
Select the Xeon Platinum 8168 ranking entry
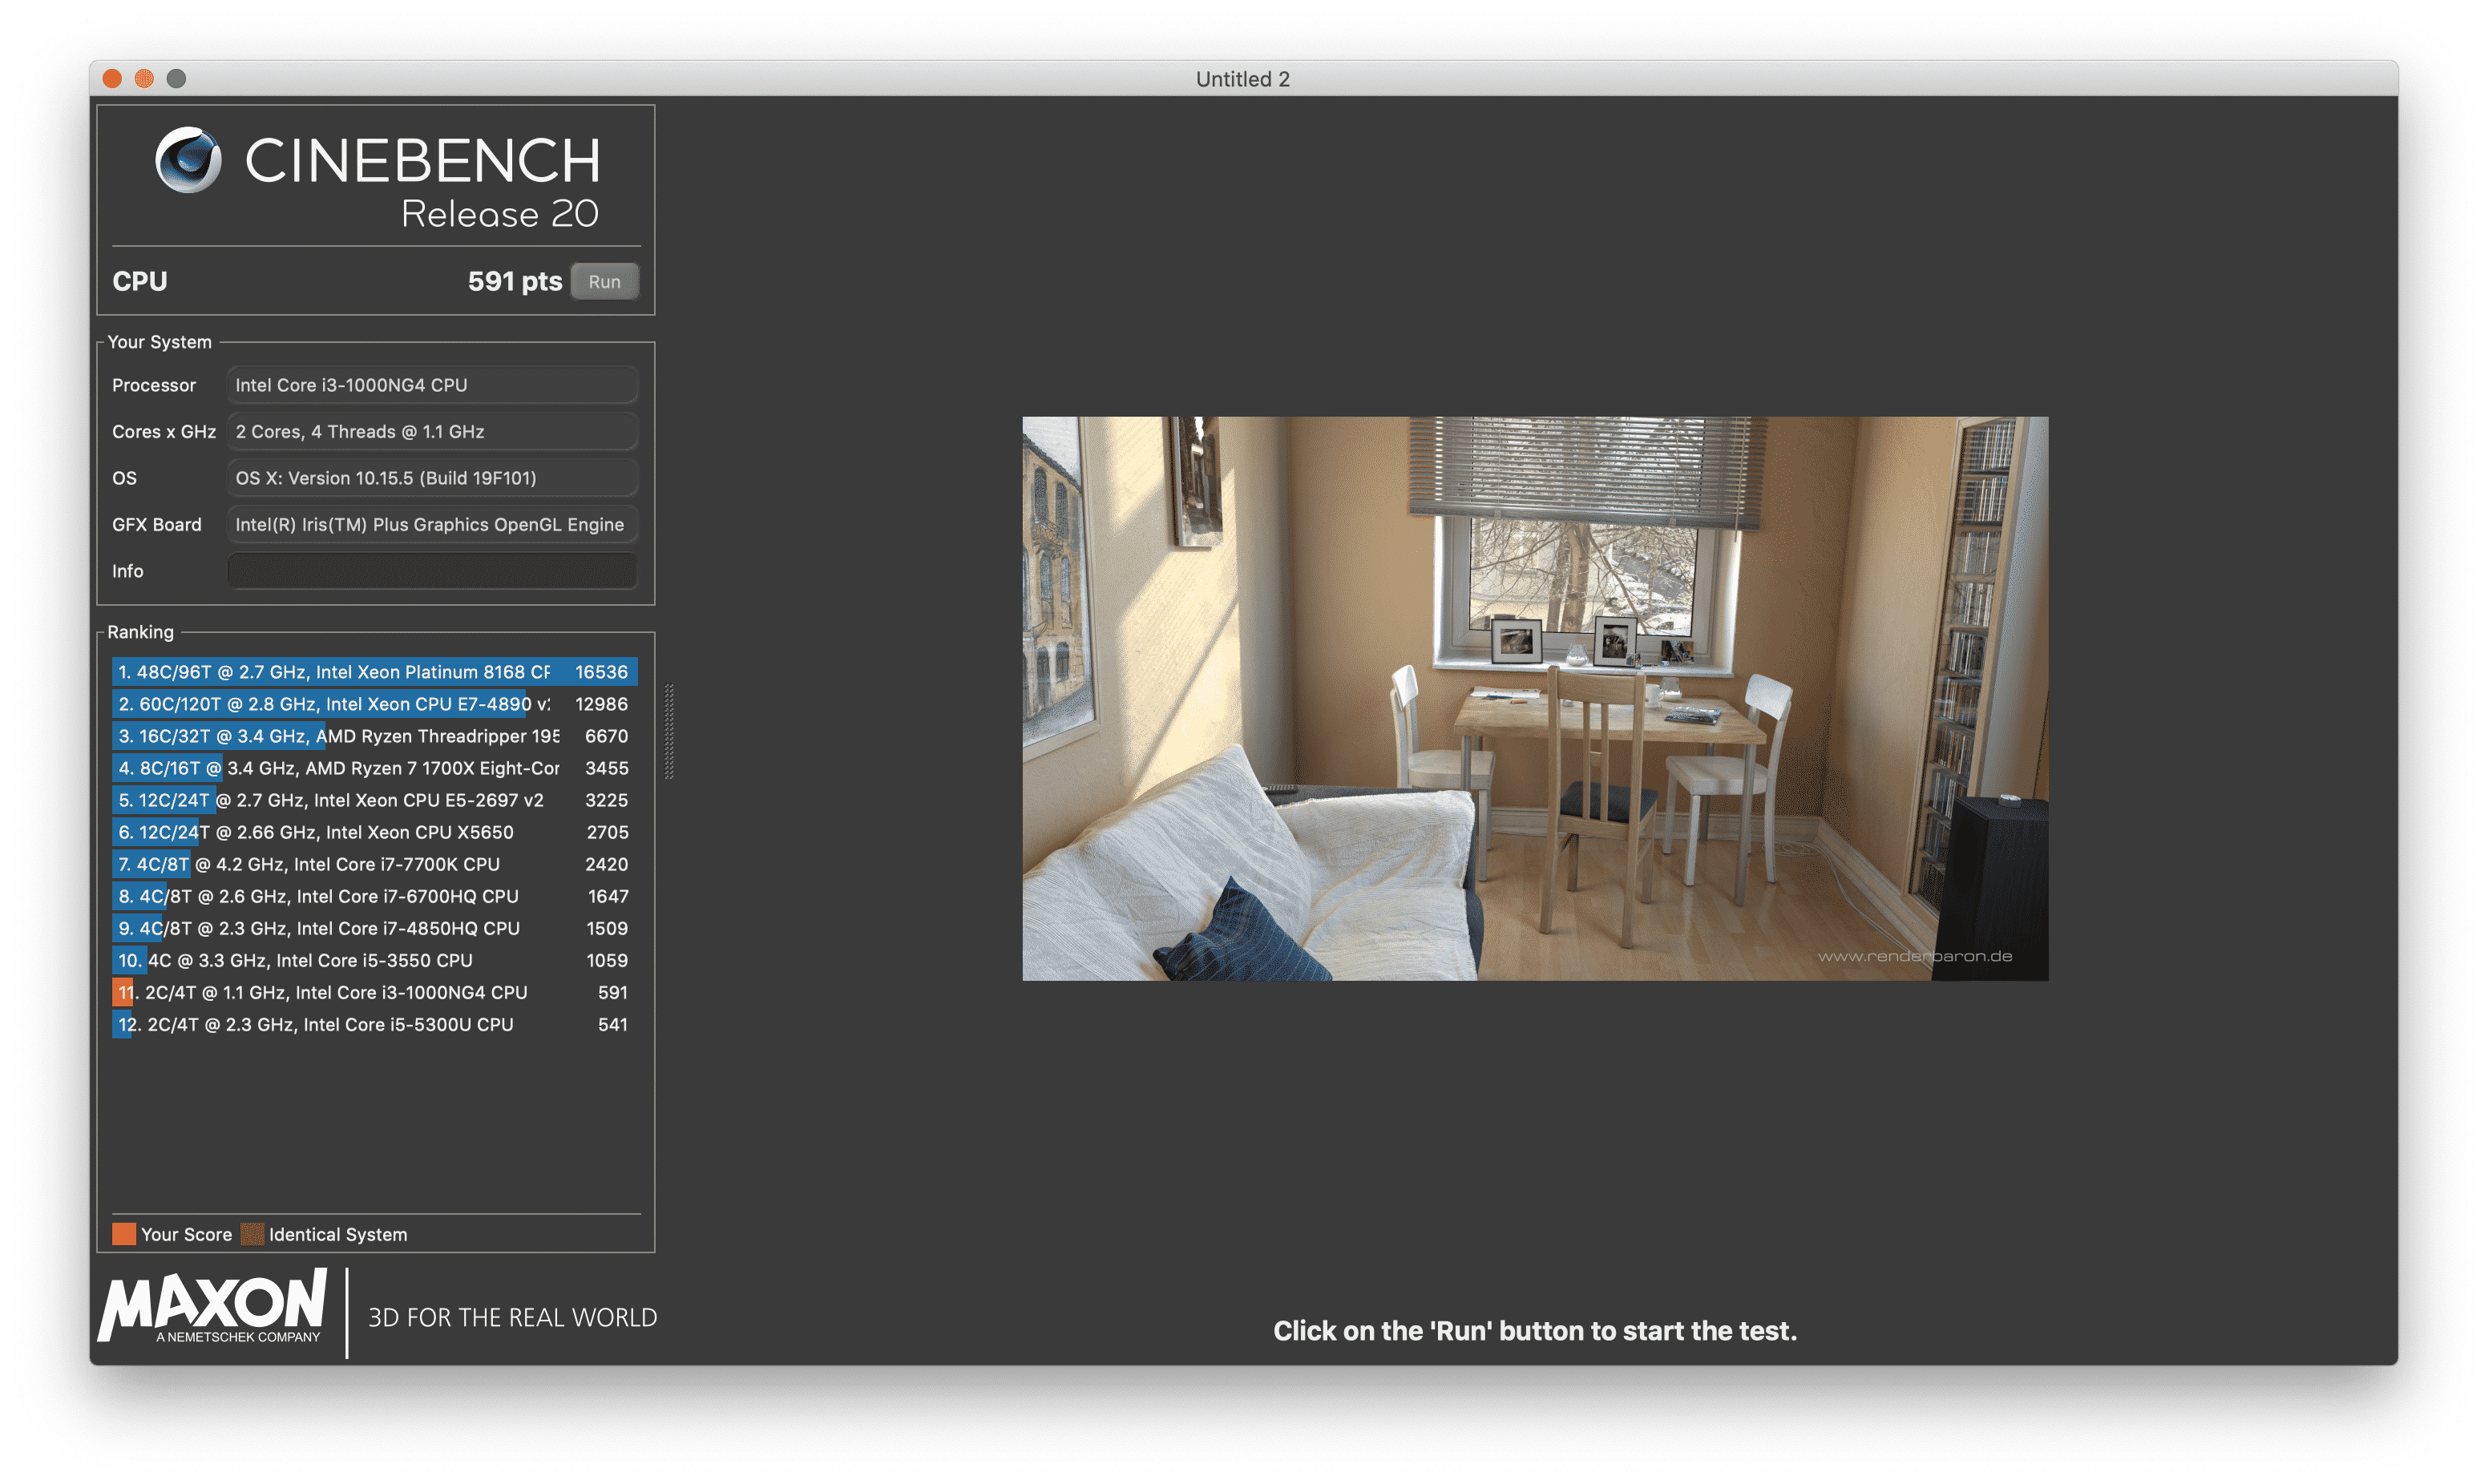click(372, 672)
